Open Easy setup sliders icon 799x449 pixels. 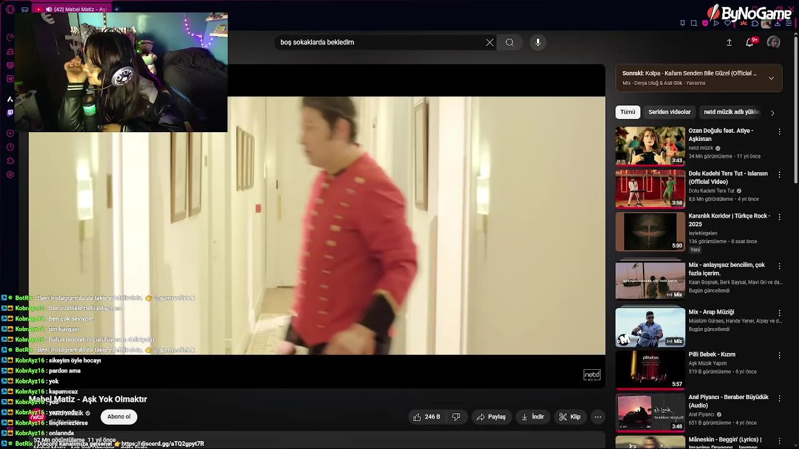point(790,23)
